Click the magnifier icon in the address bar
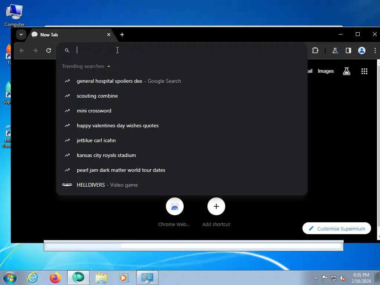The width and height of the screenshot is (380, 285). (x=67, y=50)
